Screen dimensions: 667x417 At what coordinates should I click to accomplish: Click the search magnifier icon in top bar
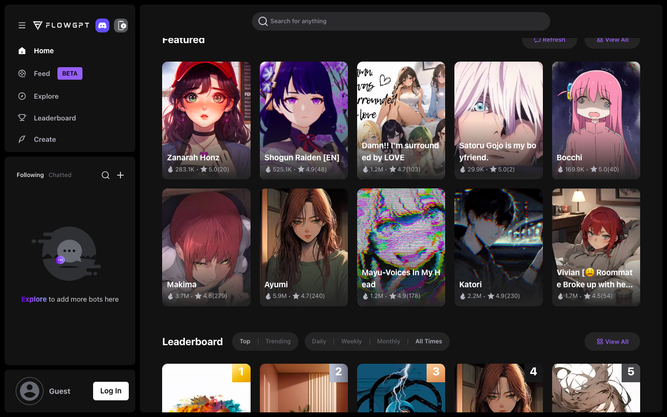(263, 21)
